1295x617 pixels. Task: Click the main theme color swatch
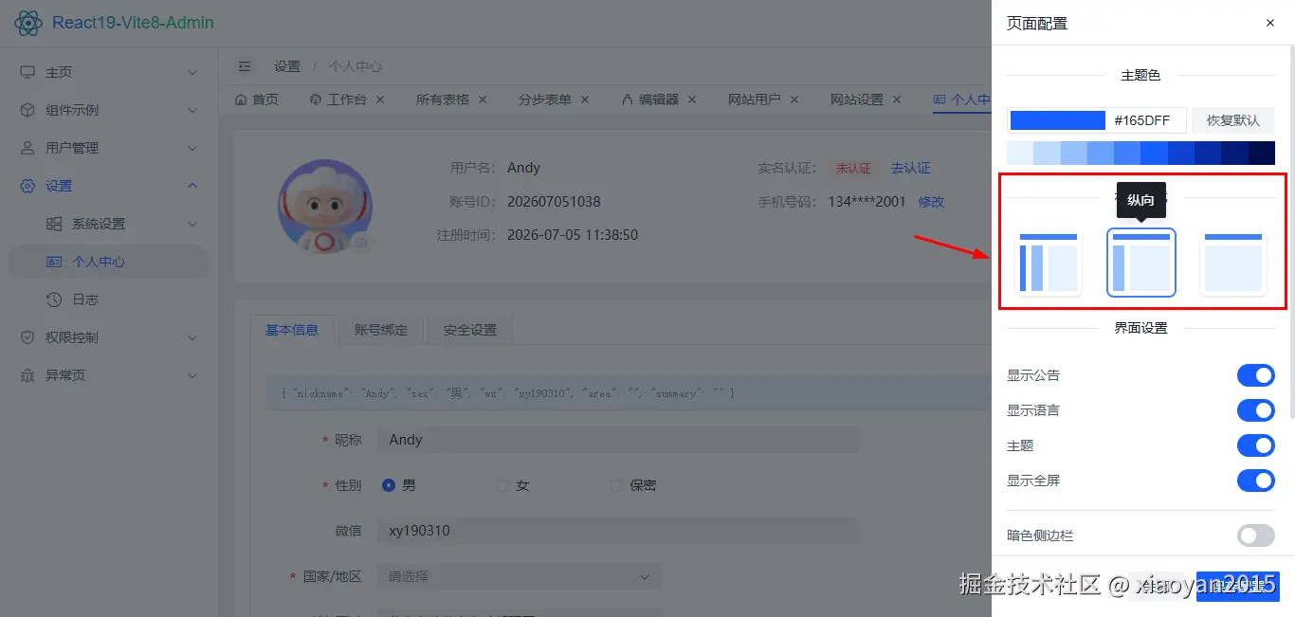[x=1058, y=120]
